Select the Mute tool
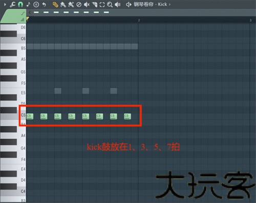The height and width of the screenshot is (203, 256). (87, 5)
